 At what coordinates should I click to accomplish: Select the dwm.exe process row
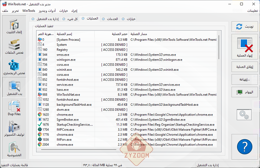pos(127,110)
